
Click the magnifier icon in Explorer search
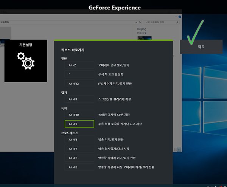[177, 22]
